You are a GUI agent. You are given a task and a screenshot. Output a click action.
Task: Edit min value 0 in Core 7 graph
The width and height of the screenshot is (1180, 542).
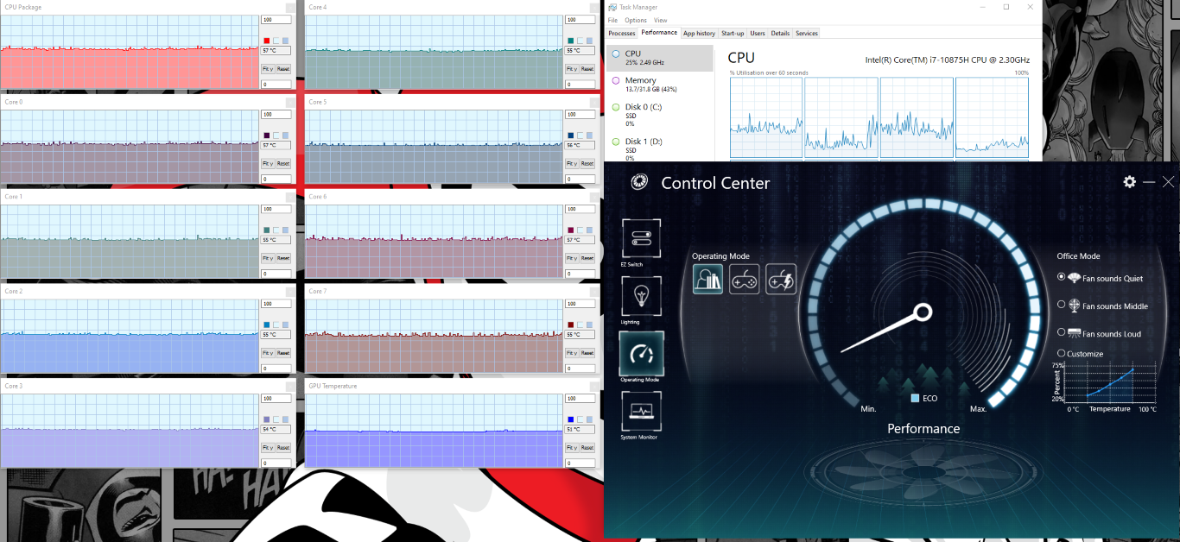(580, 369)
